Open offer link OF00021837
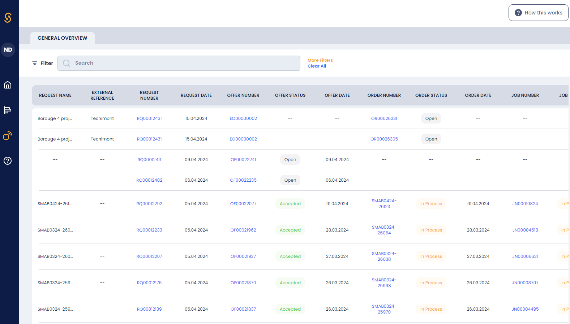 point(243,309)
